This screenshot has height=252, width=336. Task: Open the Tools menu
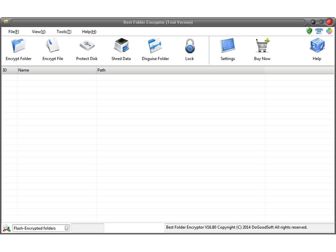click(x=64, y=31)
